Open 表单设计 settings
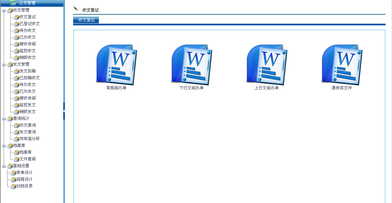 coord(24,173)
